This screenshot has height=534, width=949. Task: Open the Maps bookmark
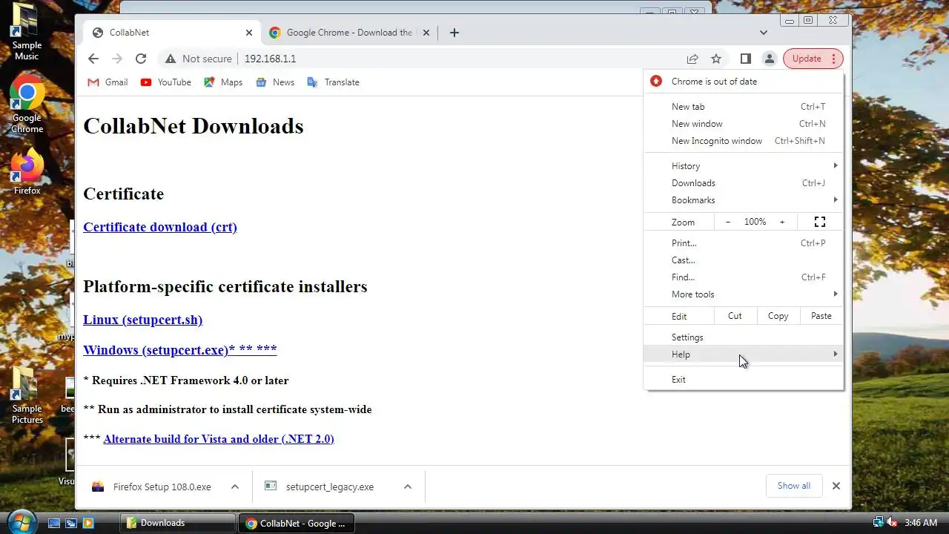coord(223,82)
